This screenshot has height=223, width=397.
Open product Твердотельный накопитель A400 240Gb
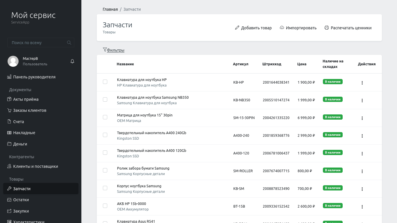[151, 133]
